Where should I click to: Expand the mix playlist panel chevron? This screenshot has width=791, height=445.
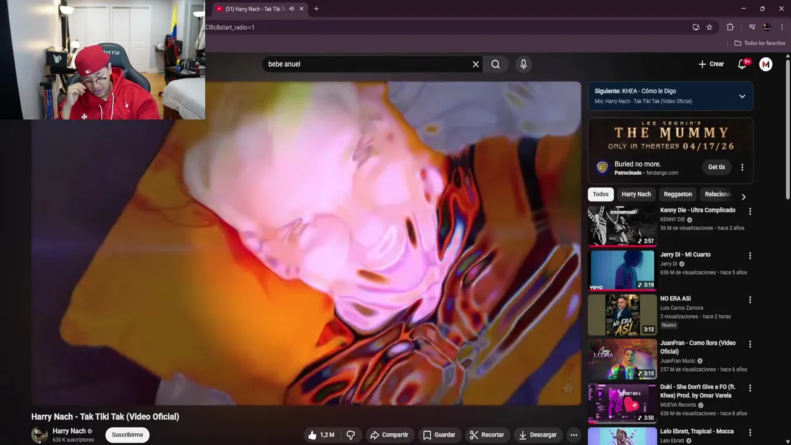coord(742,96)
